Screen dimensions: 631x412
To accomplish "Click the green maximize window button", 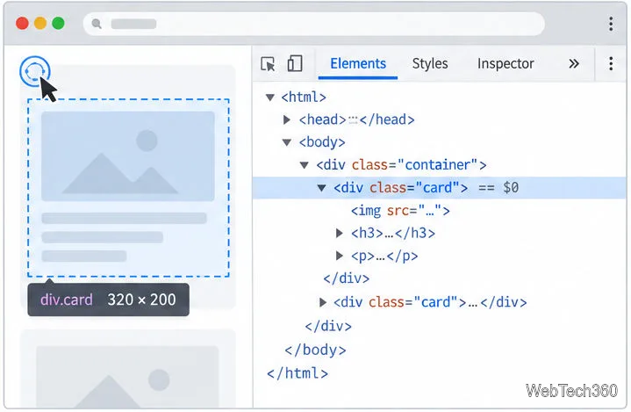I will coord(58,24).
